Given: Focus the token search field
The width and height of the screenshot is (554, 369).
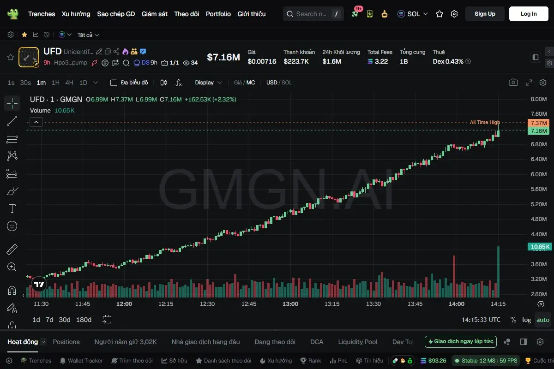Looking at the screenshot, I should click(x=313, y=14).
